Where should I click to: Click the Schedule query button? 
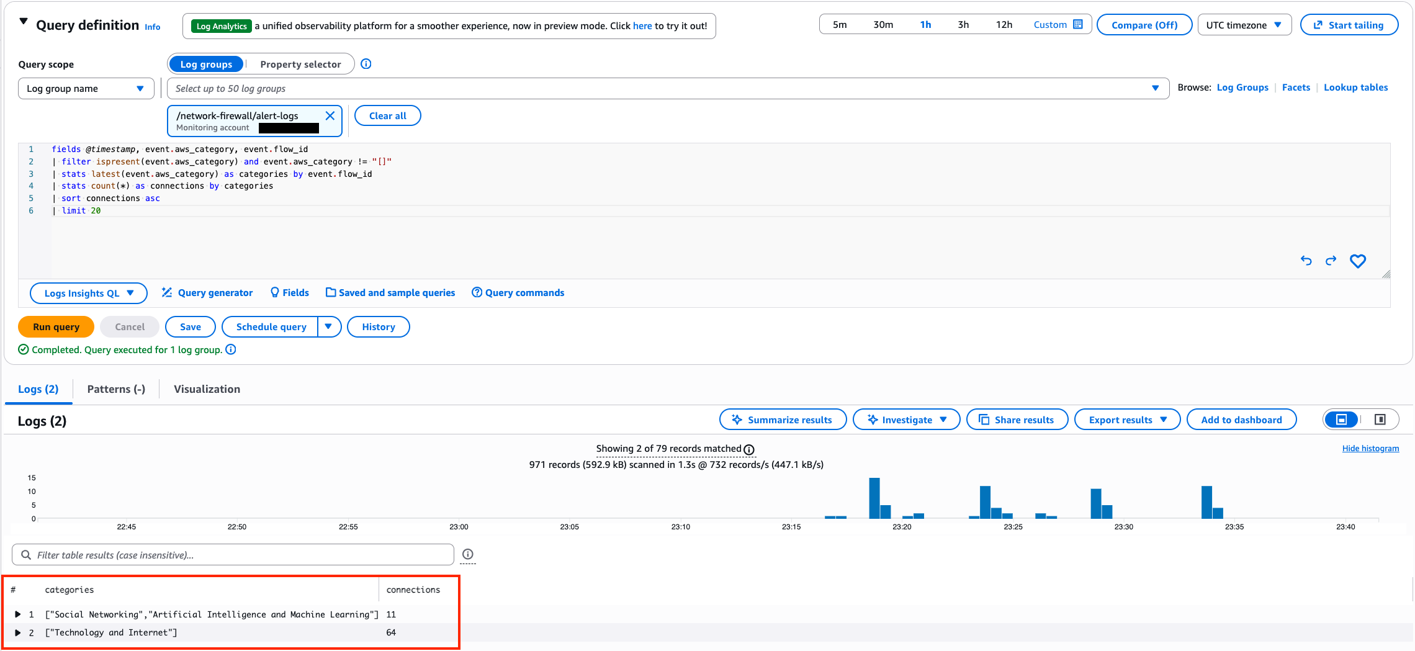click(x=271, y=327)
